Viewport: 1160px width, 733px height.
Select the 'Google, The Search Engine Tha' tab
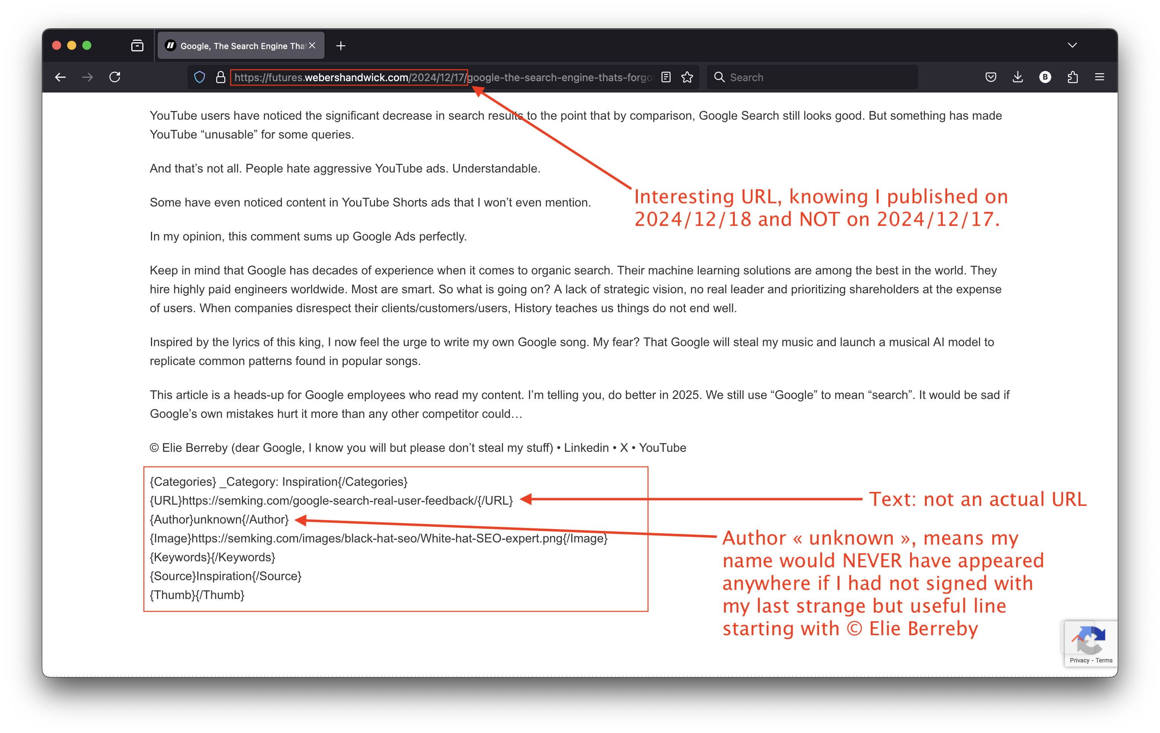pyautogui.click(x=241, y=46)
